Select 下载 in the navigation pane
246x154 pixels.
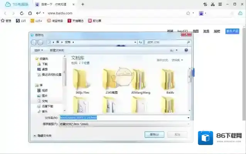[x=43, y=64]
